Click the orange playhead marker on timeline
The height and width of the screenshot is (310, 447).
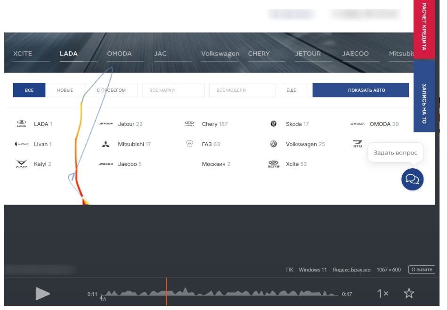coord(166,292)
